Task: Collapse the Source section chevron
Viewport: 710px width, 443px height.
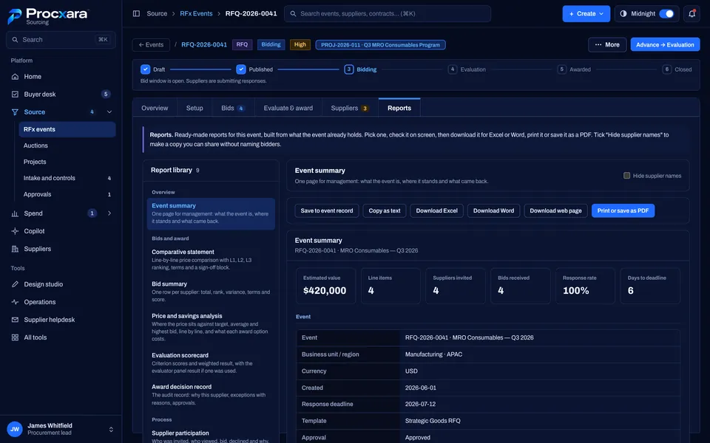Action: click(109, 112)
